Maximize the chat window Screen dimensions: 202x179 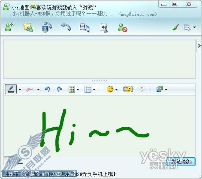[175, 4]
